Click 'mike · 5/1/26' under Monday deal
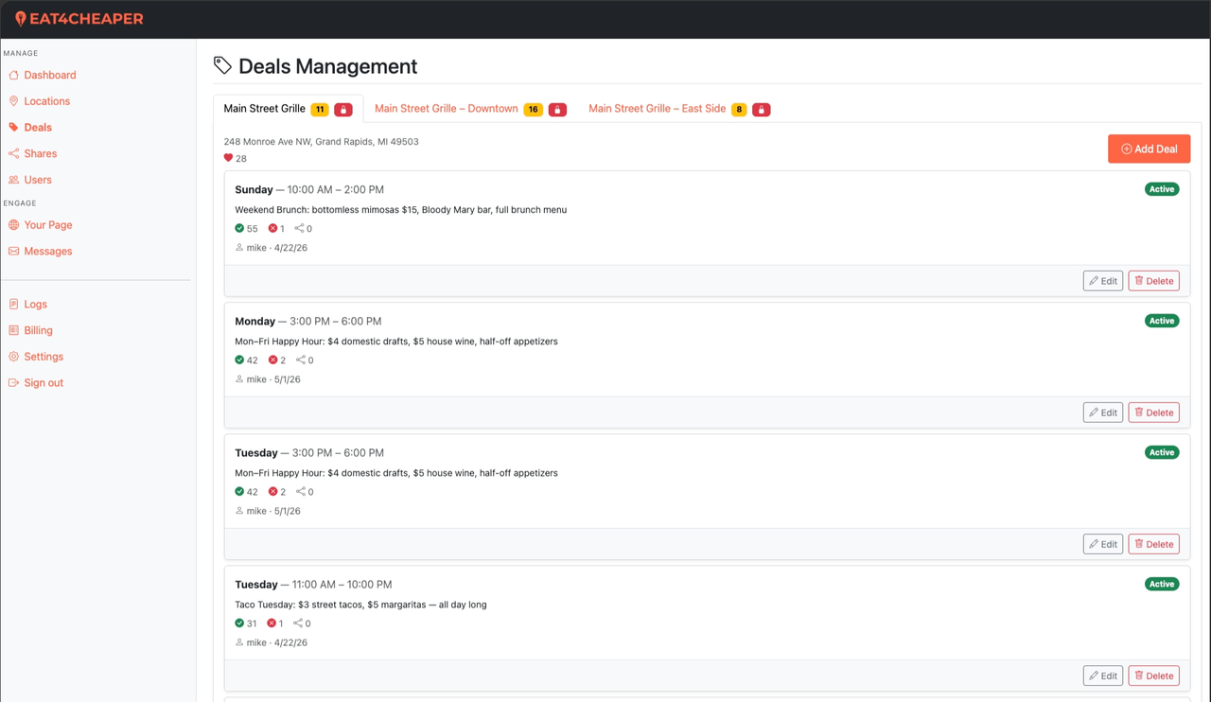 pyautogui.click(x=273, y=379)
